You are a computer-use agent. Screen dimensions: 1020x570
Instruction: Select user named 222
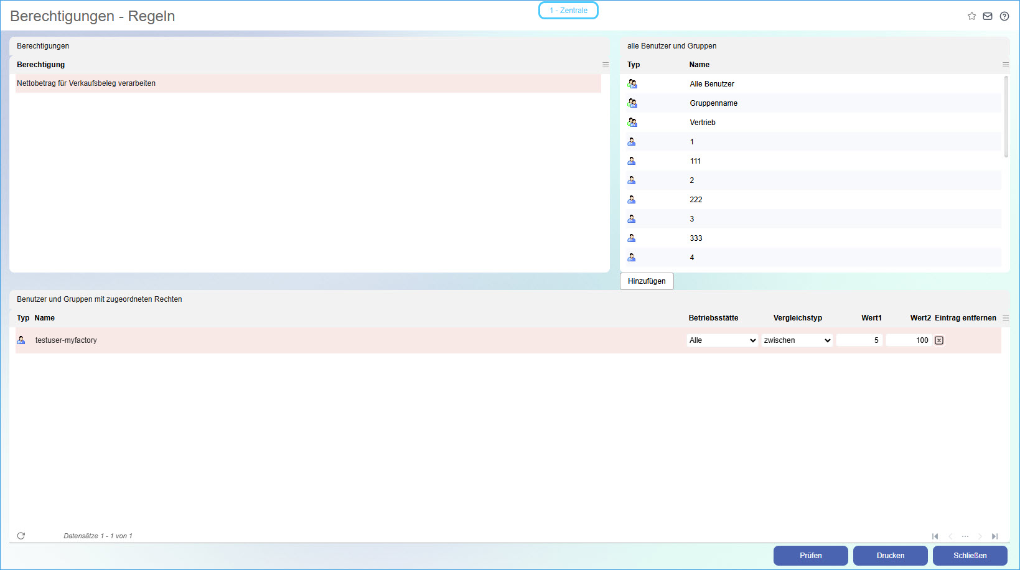tap(696, 200)
